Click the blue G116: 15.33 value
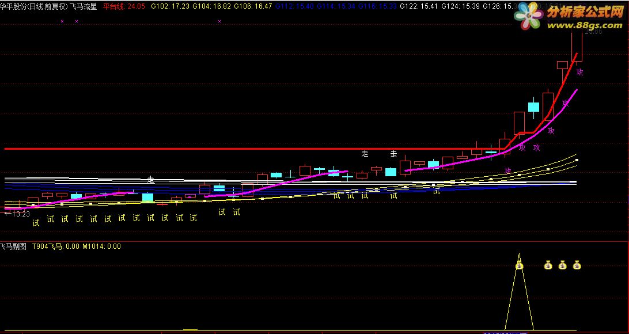This screenshot has height=334, width=629. point(377,6)
